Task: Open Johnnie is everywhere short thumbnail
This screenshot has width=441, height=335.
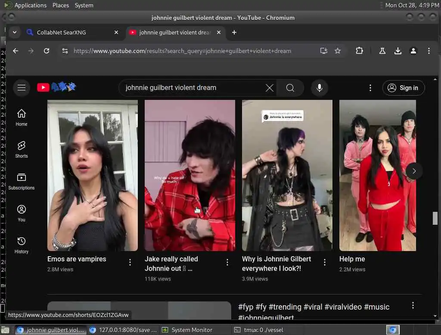Action: point(287,175)
